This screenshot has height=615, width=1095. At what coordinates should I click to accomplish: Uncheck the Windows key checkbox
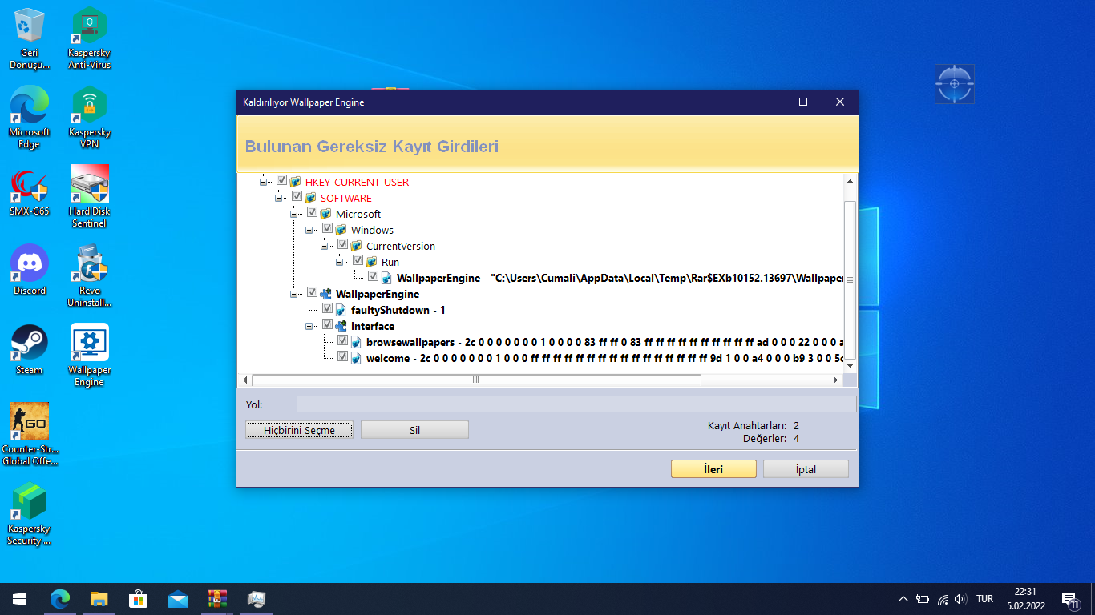click(x=327, y=229)
